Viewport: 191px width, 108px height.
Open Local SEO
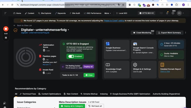pos(122,13)
